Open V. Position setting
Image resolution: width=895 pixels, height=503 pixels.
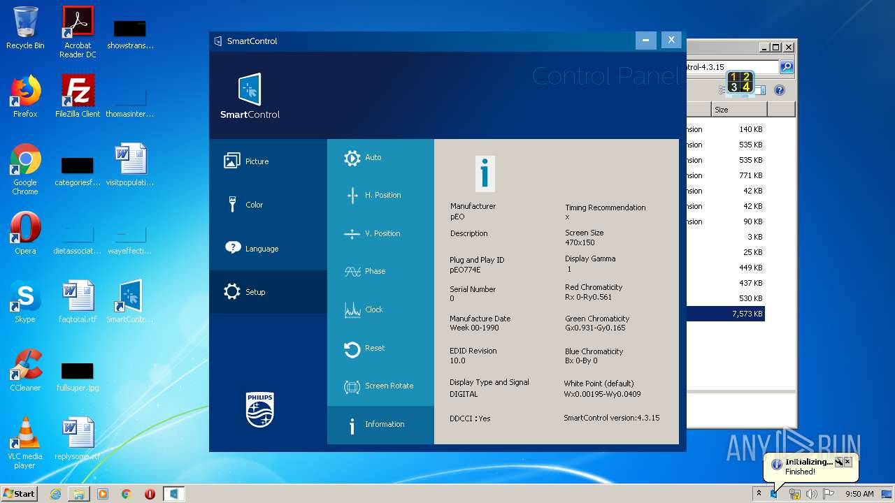coord(380,234)
